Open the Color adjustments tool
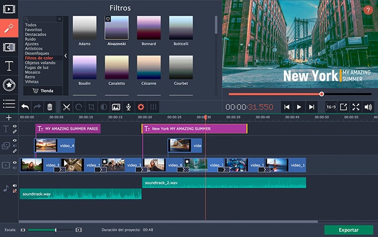 point(104,107)
